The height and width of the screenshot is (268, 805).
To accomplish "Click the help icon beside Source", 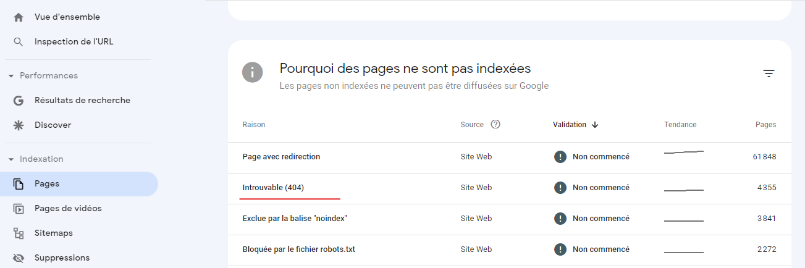I will (495, 124).
